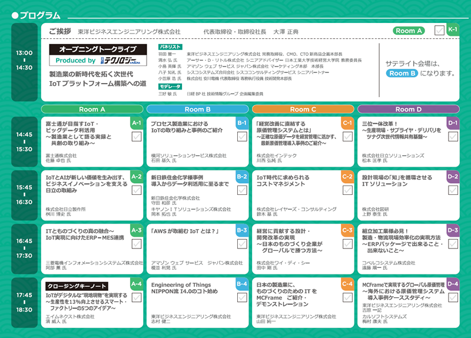The width and height of the screenshot is (471, 338).
Task: Click the blue B-4 session badge
Action: [241, 284]
